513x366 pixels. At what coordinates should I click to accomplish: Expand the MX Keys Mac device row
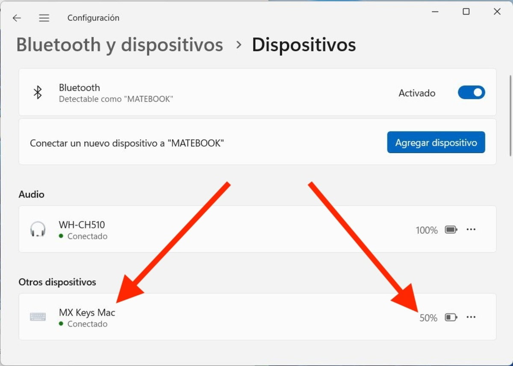click(x=256, y=316)
